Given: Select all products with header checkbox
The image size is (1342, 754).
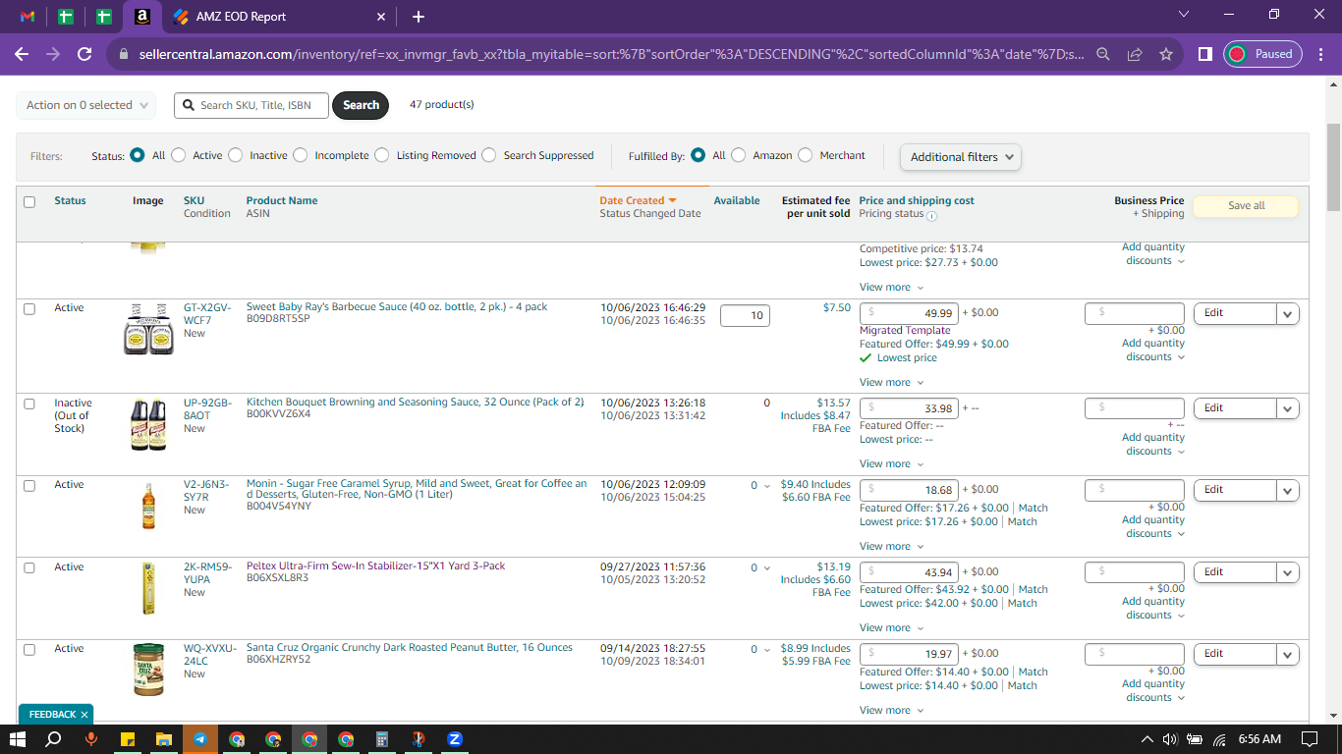Looking at the screenshot, I should click(x=29, y=202).
